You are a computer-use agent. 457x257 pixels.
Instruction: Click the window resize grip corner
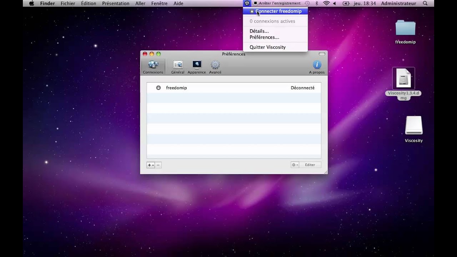325,172
